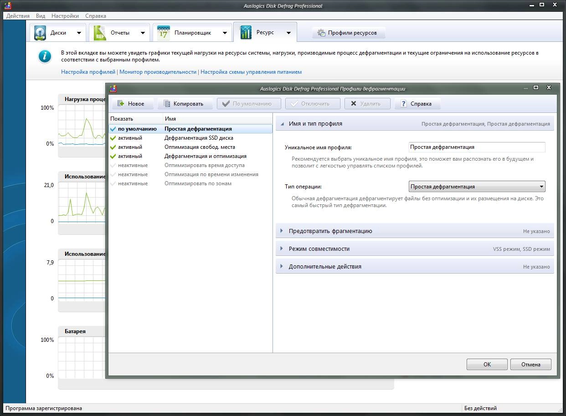Screen dimensions: 566x416
Task: Select Оптимизация по времени изменения row name
Action: [211, 174]
